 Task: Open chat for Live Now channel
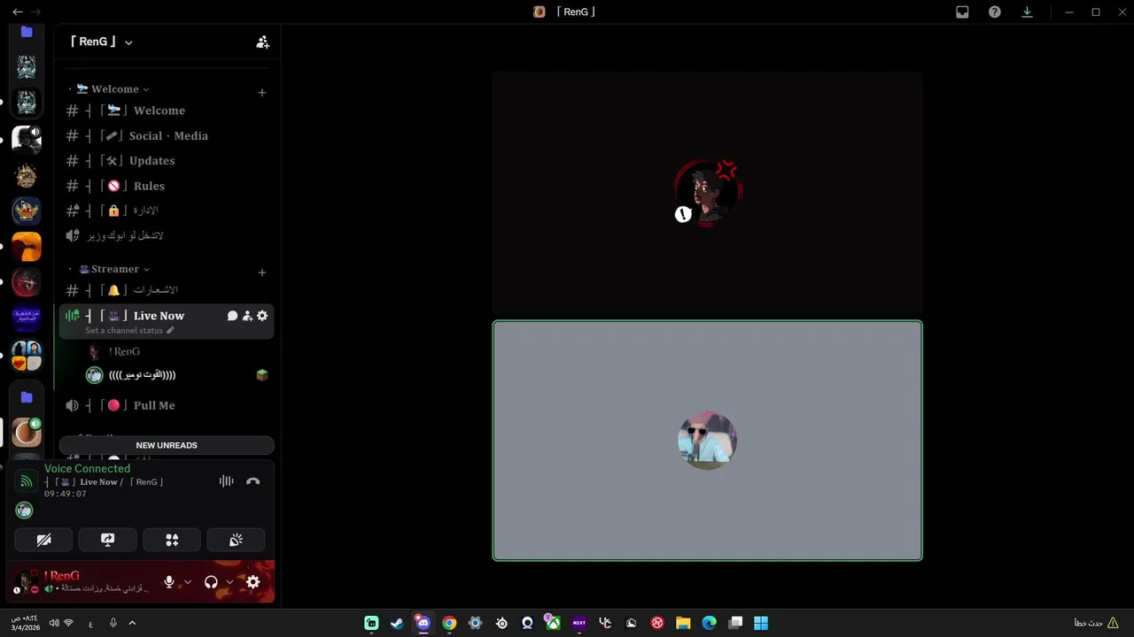coord(232,316)
